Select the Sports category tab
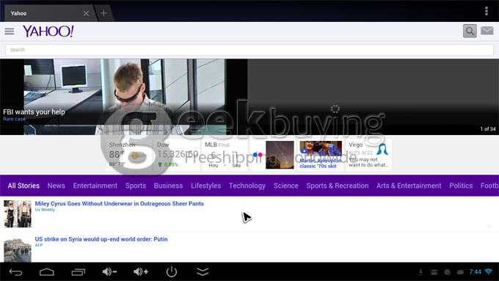499x281 pixels. [136, 186]
